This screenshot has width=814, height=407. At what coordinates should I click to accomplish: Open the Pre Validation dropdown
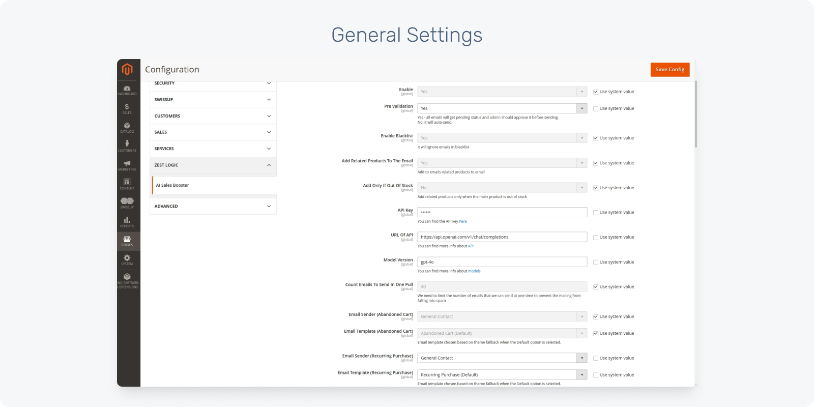[x=502, y=108]
